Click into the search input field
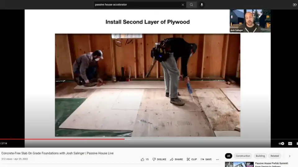Image resolution: width=298 pixels, height=167 pixels. [137, 5]
